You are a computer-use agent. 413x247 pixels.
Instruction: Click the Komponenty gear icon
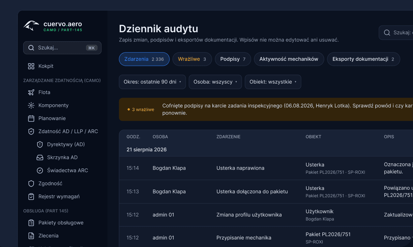[x=31, y=105]
